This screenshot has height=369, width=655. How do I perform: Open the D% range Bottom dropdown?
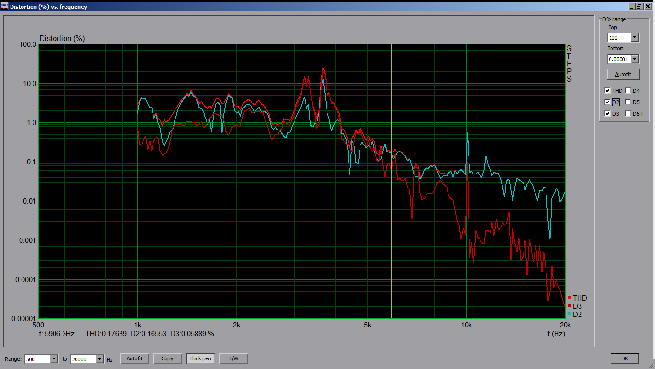pos(634,59)
